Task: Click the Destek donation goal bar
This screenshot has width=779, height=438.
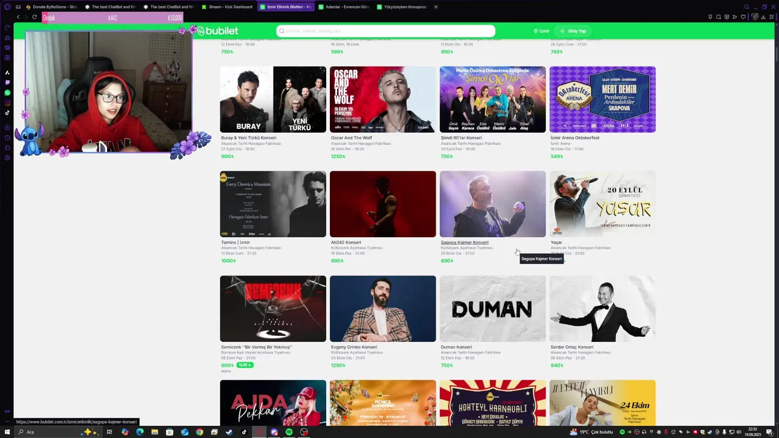Action: (x=113, y=18)
